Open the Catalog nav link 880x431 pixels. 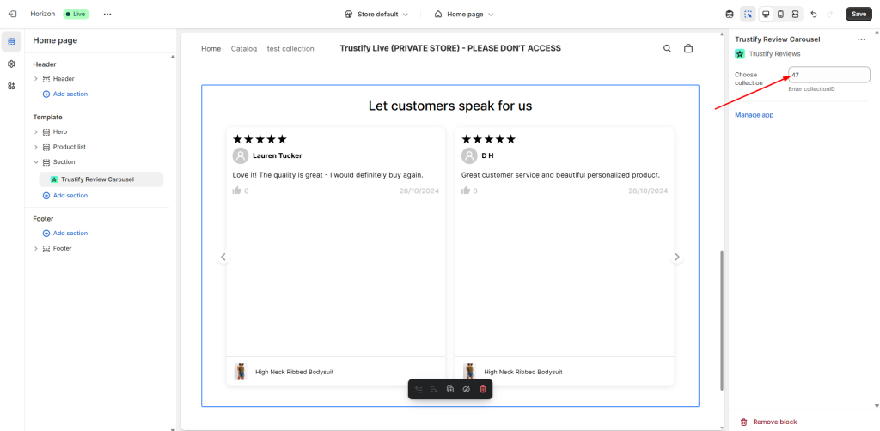coord(243,49)
